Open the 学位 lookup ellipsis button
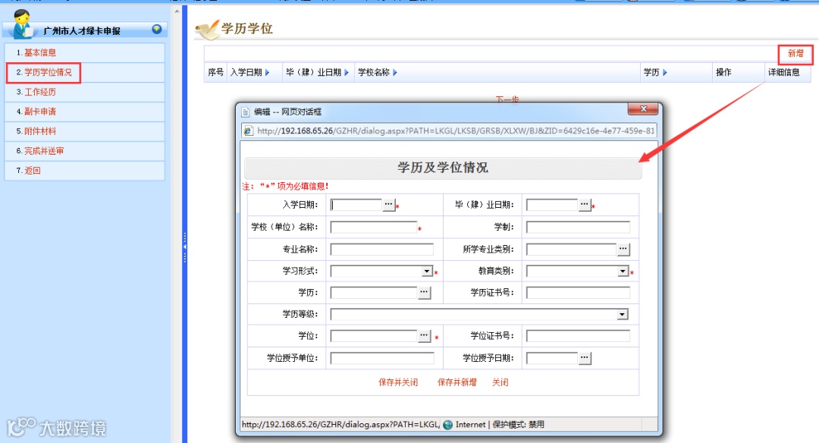The height and width of the screenshot is (443, 819). pos(424,336)
